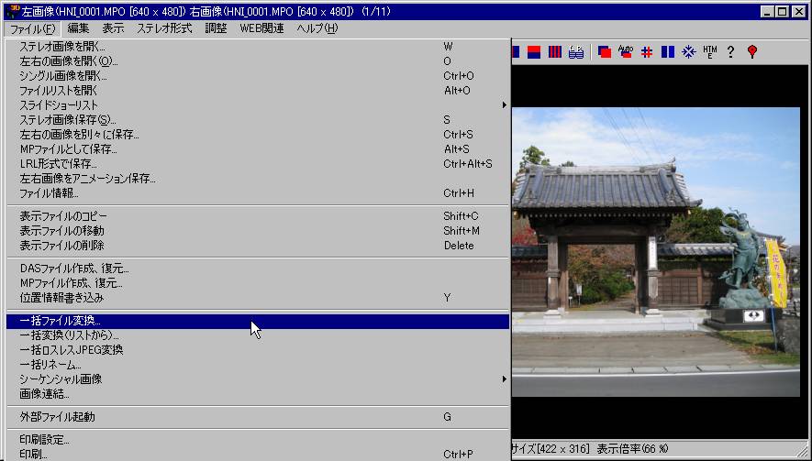812x461 pixels.
Task: Toggle the red-blue grid icon
Action: click(x=647, y=52)
